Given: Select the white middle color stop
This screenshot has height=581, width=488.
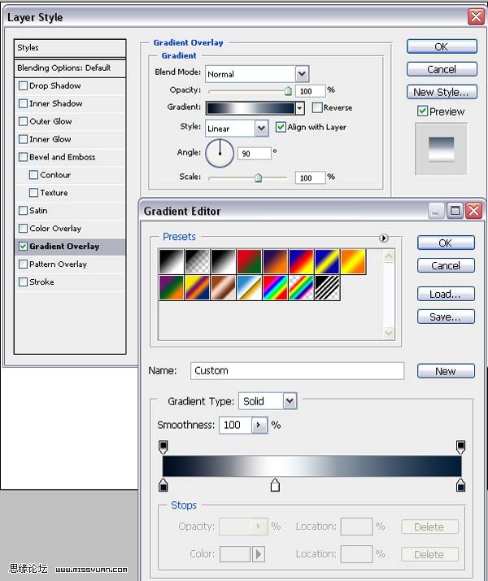Looking at the screenshot, I should point(275,485).
